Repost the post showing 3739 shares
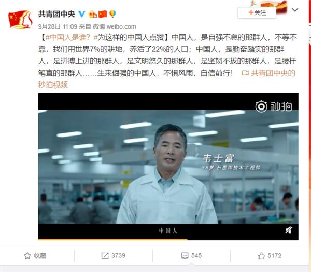Screen dimensions: 311x272 point(113,255)
